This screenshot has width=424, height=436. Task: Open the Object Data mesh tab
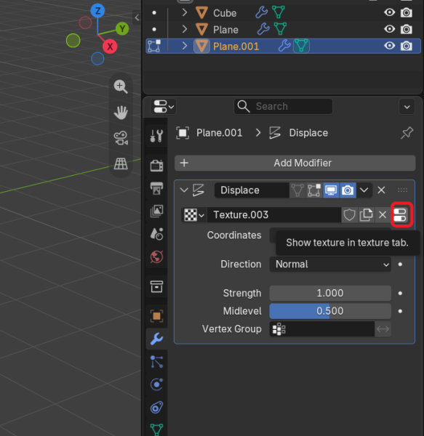(156, 429)
